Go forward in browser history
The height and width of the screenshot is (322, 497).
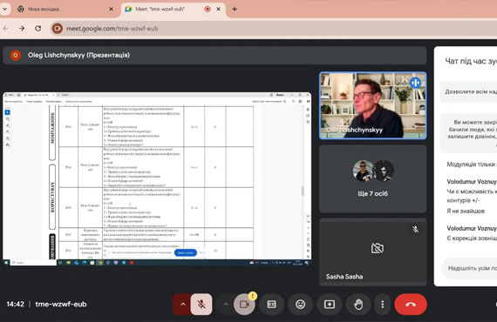point(22,29)
